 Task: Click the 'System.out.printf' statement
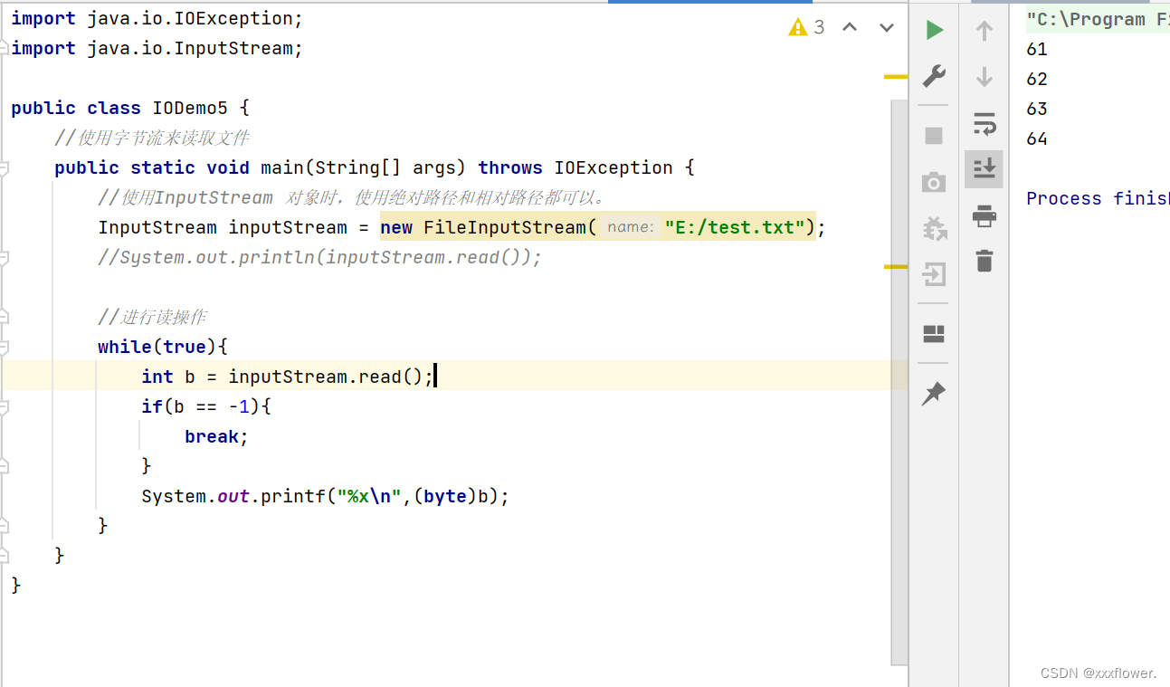(326, 496)
